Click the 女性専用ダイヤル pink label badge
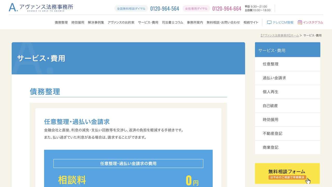 pos(196,9)
